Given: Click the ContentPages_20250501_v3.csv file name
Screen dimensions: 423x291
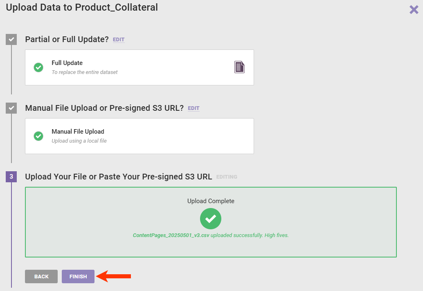Looking at the screenshot, I should [x=171, y=235].
